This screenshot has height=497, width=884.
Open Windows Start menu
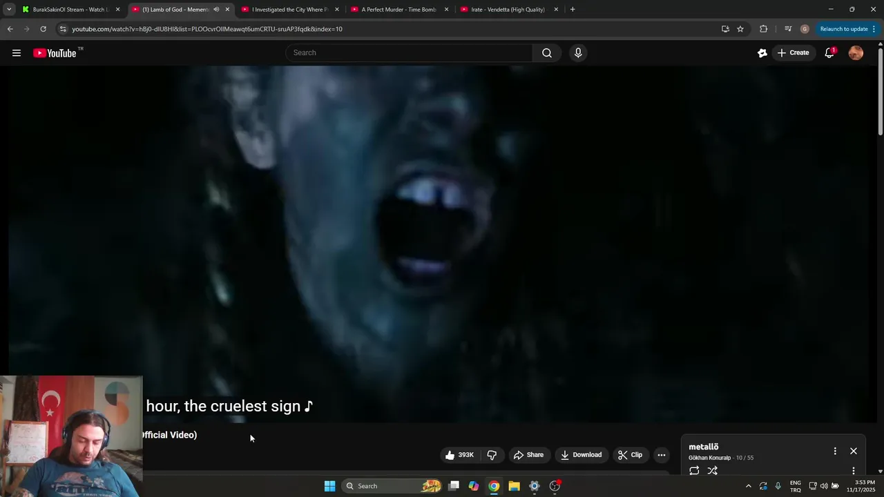pyautogui.click(x=330, y=486)
